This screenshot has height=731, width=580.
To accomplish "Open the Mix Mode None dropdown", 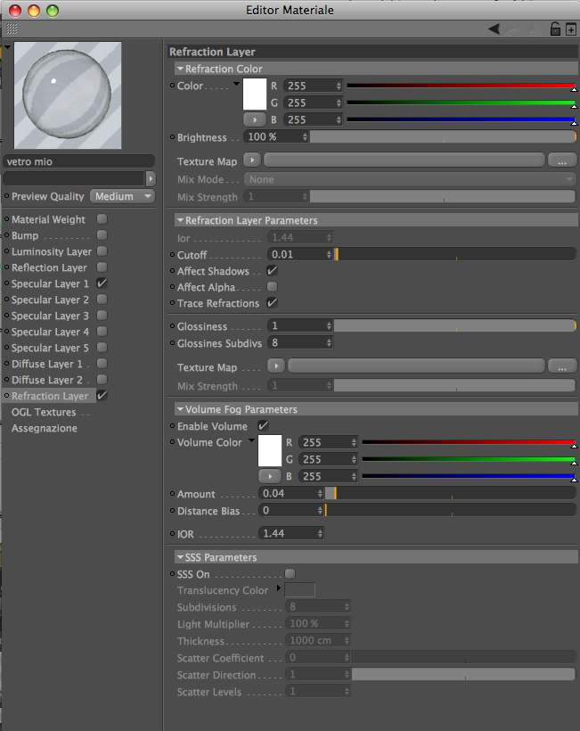I will pos(410,179).
